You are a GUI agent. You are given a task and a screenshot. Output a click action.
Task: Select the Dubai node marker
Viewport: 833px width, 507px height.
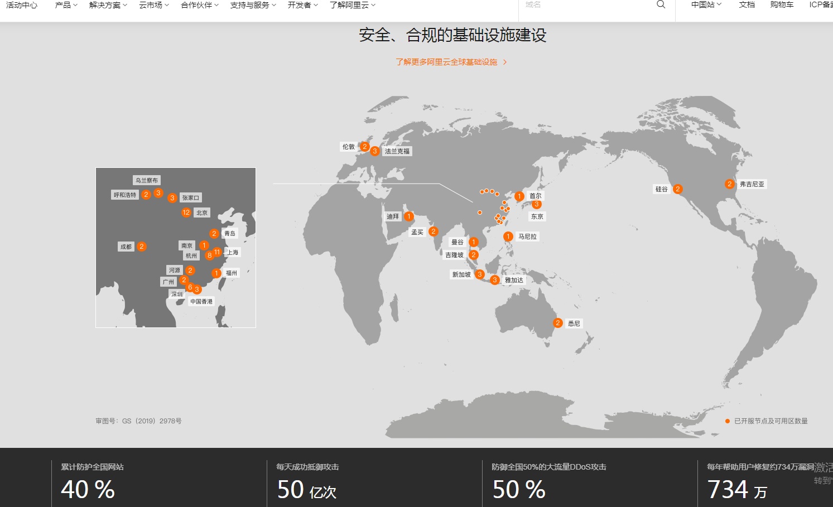[409, 216]
